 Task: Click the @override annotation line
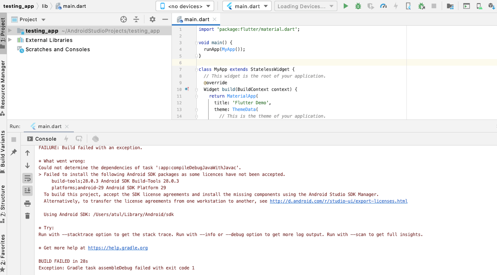pyautogui.click(x=215, y=83)
